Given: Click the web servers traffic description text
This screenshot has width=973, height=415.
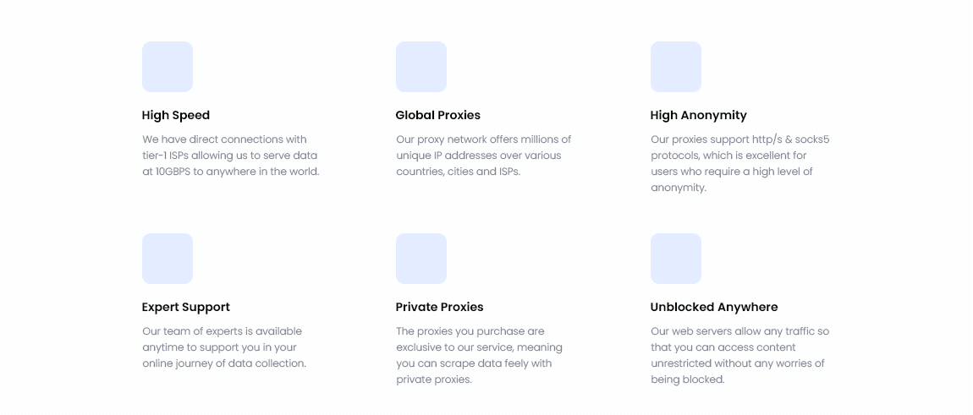Looking at the screenshot, I should pos(739,355).
